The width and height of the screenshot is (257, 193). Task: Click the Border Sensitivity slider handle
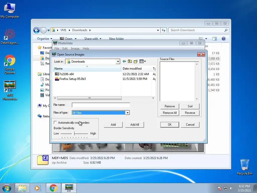[74, 133]
